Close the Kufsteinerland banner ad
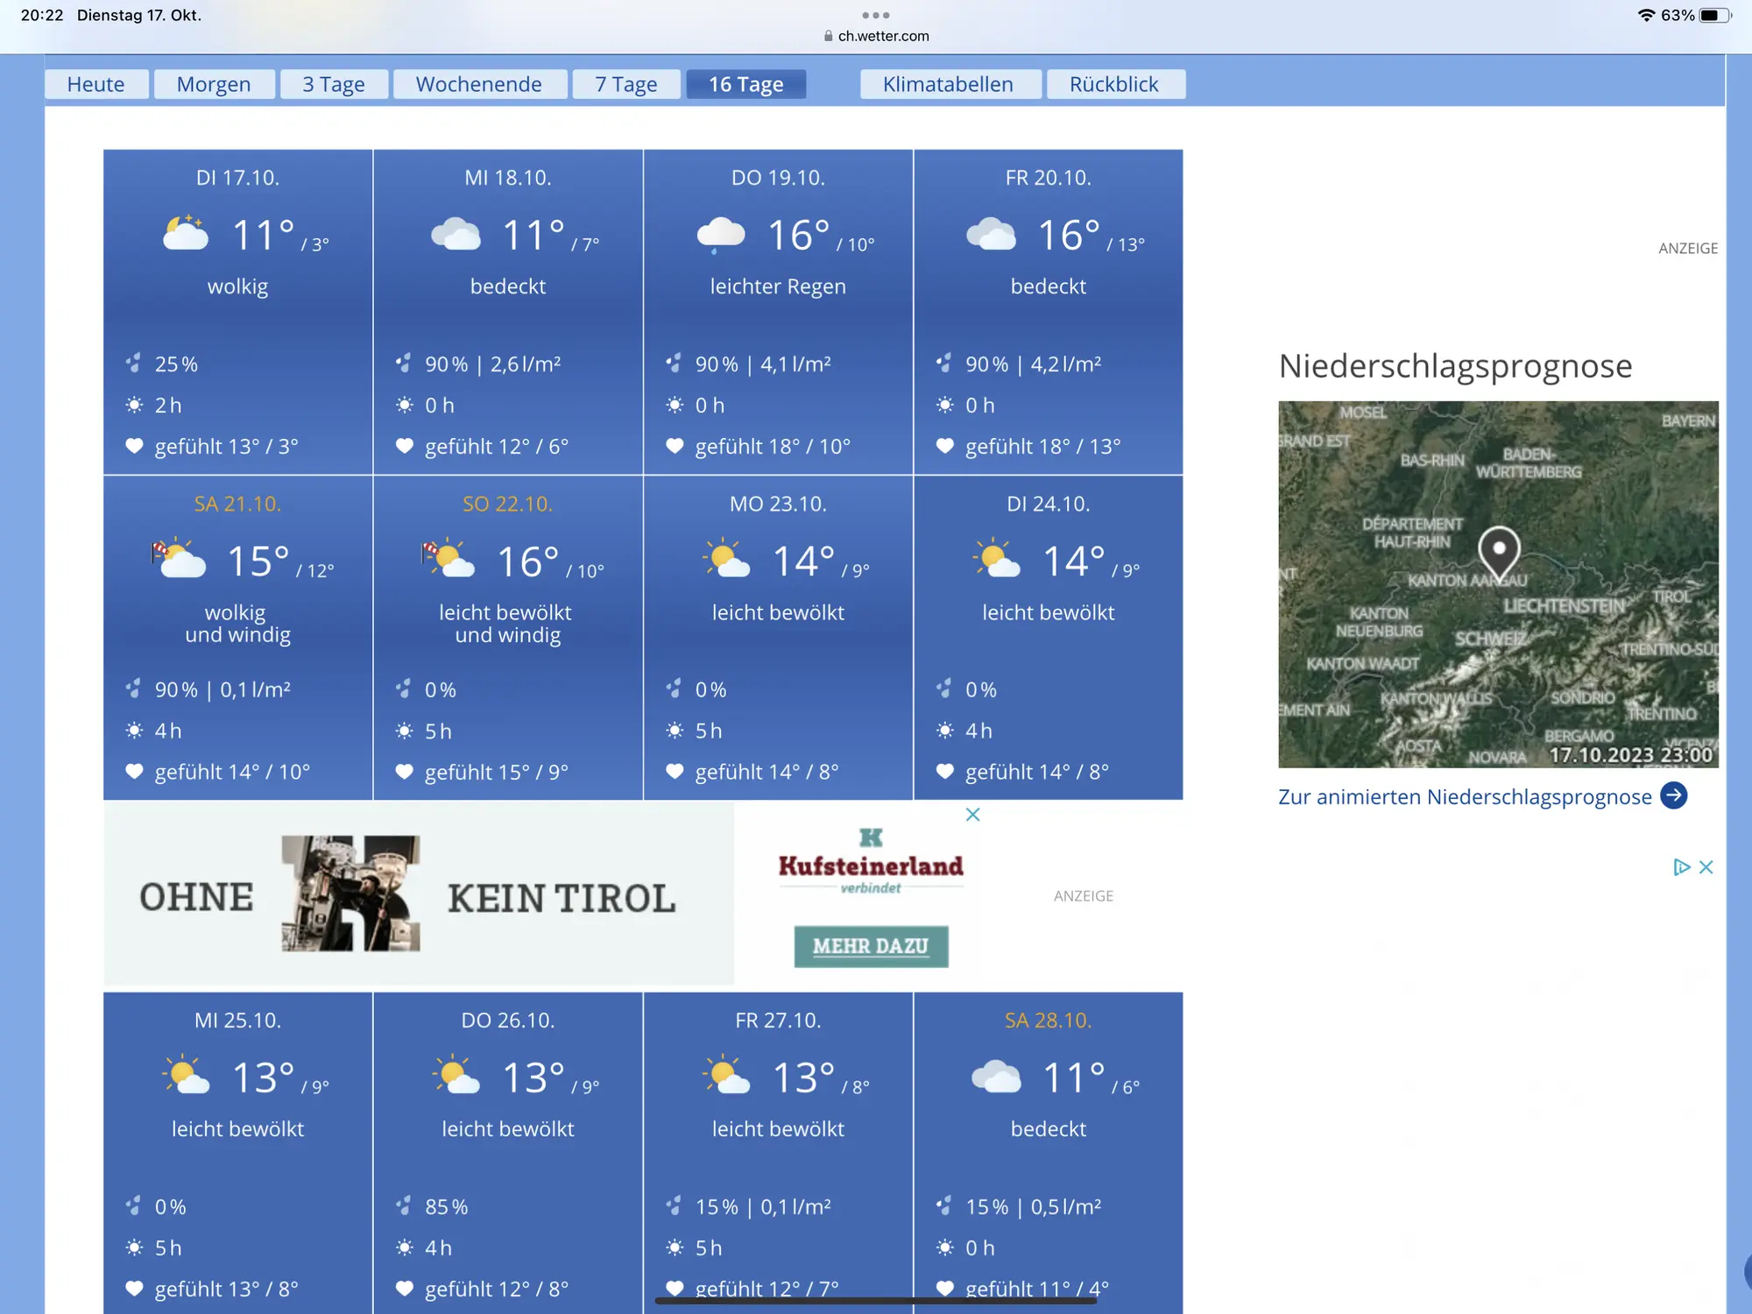 click(972, 815)
